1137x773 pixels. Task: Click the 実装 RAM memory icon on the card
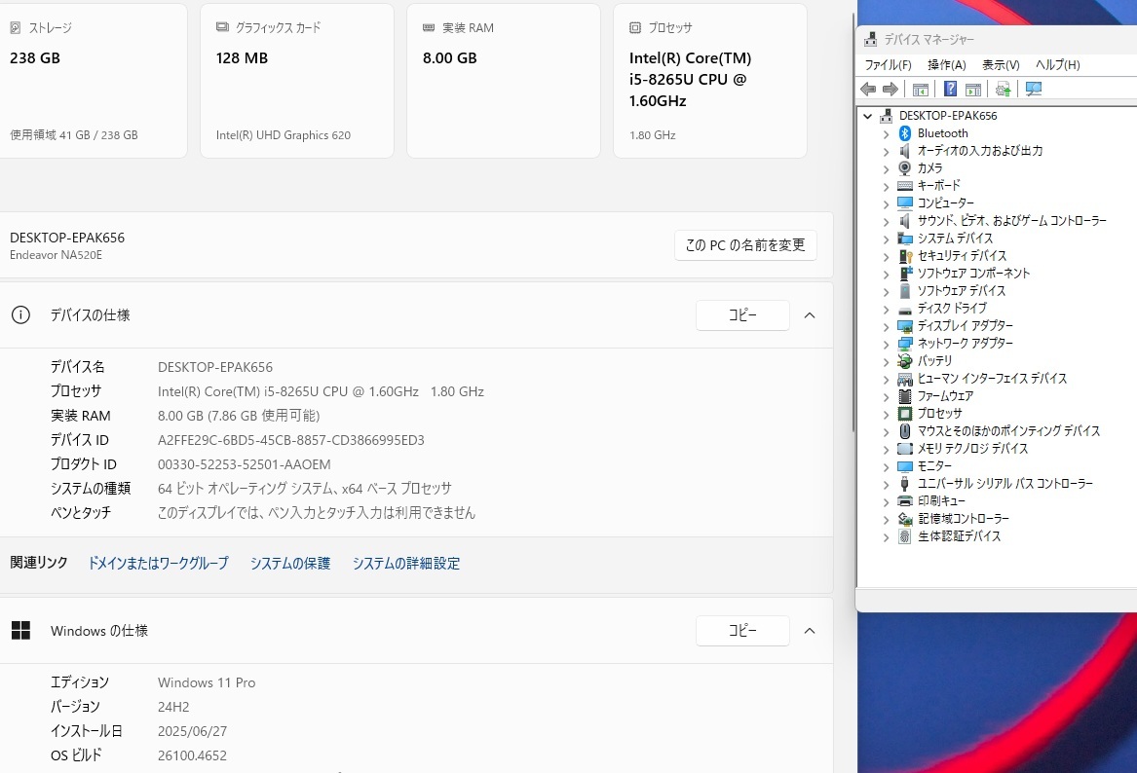pos(429,27)
